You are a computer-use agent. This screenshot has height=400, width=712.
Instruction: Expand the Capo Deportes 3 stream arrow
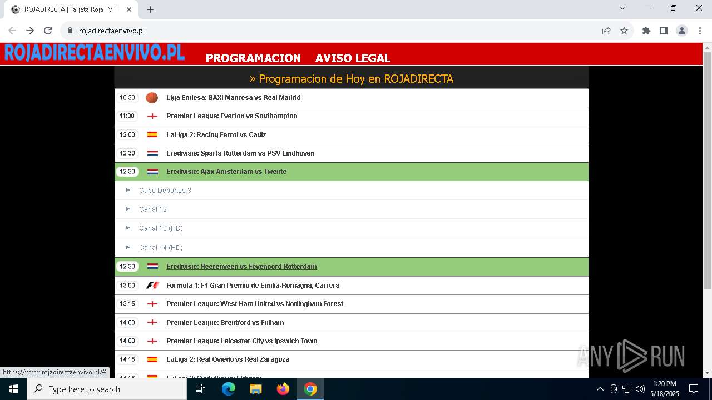click(128, 190)
